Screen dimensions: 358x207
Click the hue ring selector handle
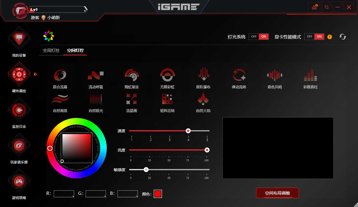pyautogui.click(x=50, y=148)
